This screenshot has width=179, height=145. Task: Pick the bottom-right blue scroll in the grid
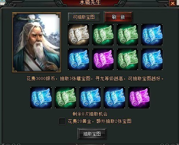pyautogui.click(x=152, y=59)
